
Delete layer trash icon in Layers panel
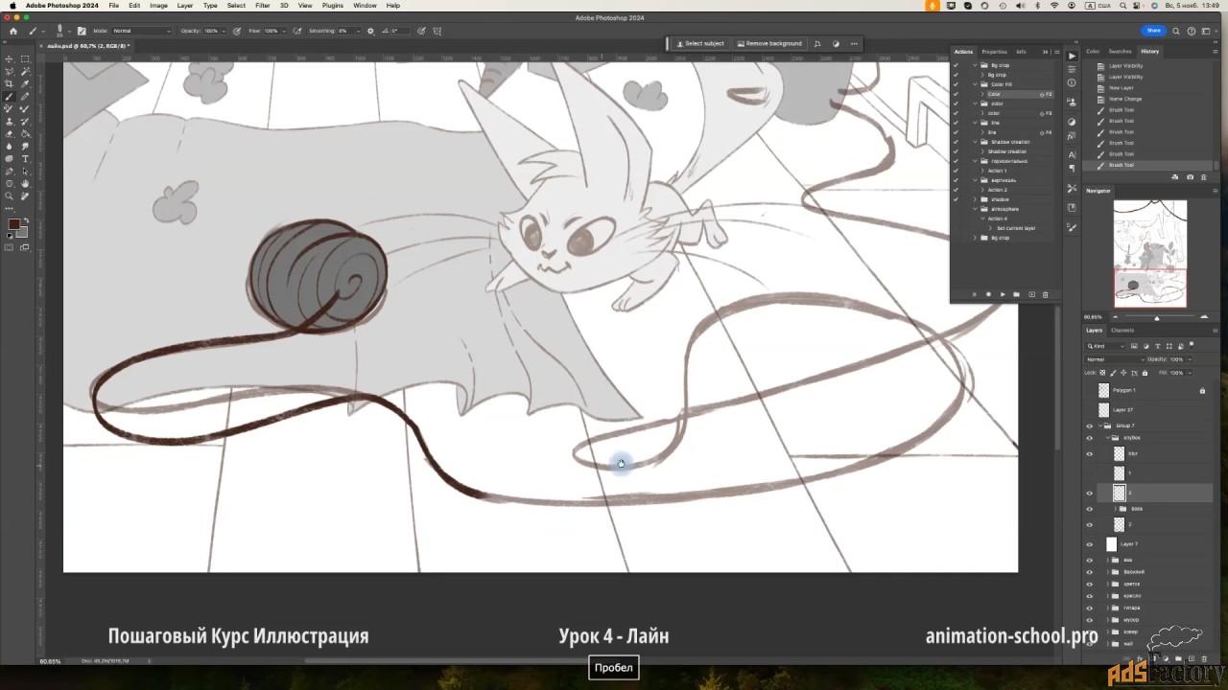(1204, 658)
